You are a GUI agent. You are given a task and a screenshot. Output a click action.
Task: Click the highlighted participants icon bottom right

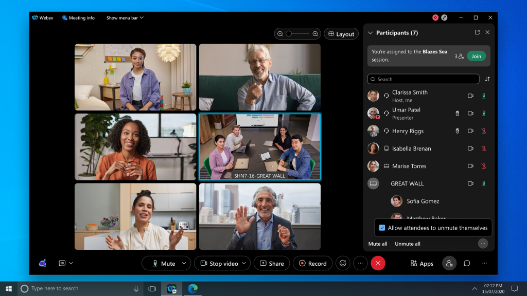[449, 263]
